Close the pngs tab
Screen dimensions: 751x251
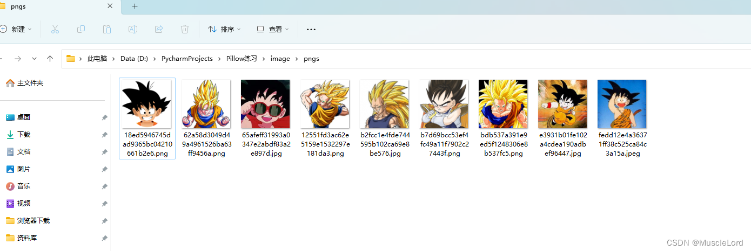pos(110,6)
